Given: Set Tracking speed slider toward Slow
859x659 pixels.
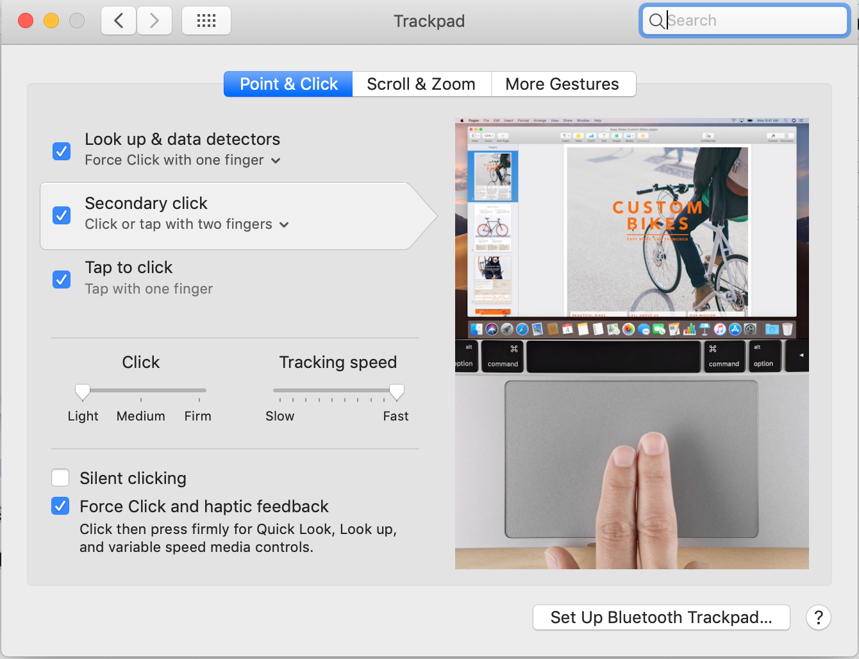Looking at the screenshot, I should [x=280, y=390].
